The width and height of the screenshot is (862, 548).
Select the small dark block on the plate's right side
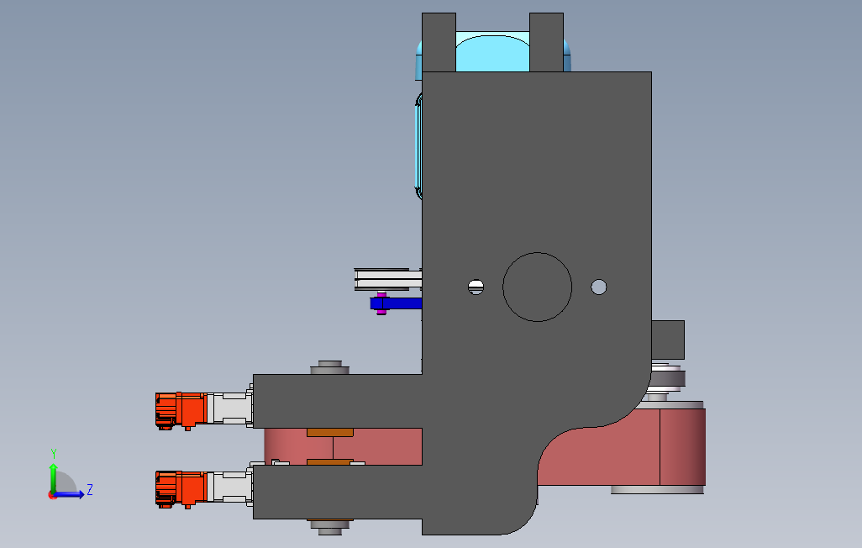click(668, 340)
